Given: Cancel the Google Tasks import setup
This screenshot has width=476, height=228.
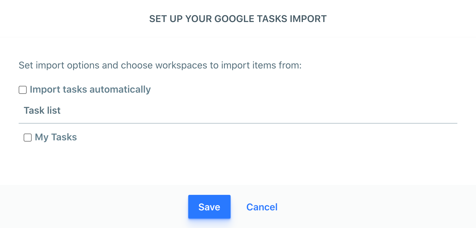Looking at the screenshot, I should [x=262, y=207].
